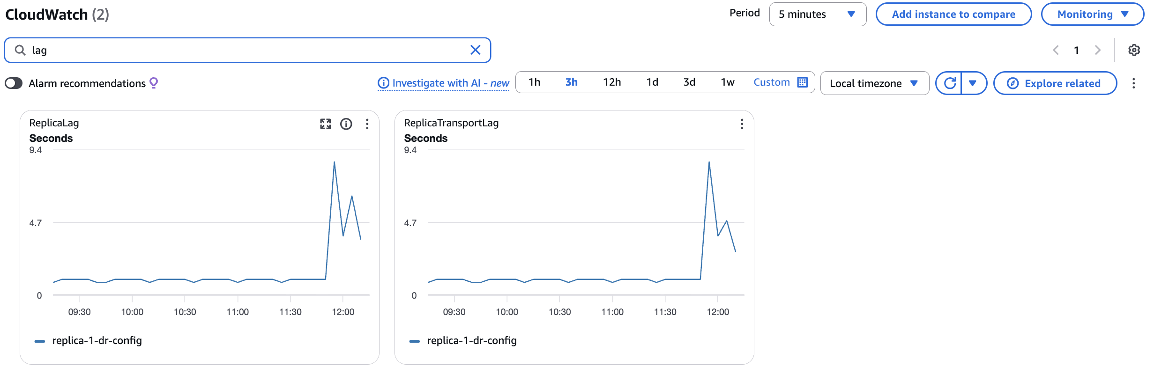This screenshot has width=1154, height=374.
Task: Open the custom range calendar icon
Action: (x=803, y=82)
